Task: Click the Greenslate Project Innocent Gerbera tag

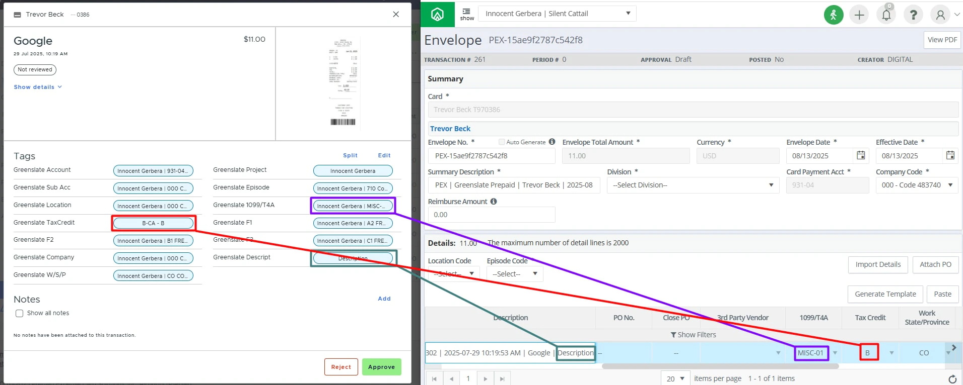Action: (353, 171)
